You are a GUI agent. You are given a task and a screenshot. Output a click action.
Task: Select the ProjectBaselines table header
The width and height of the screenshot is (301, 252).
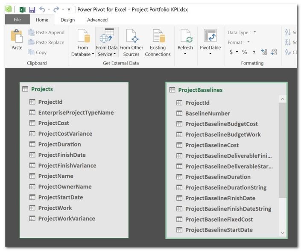point(200,90)
